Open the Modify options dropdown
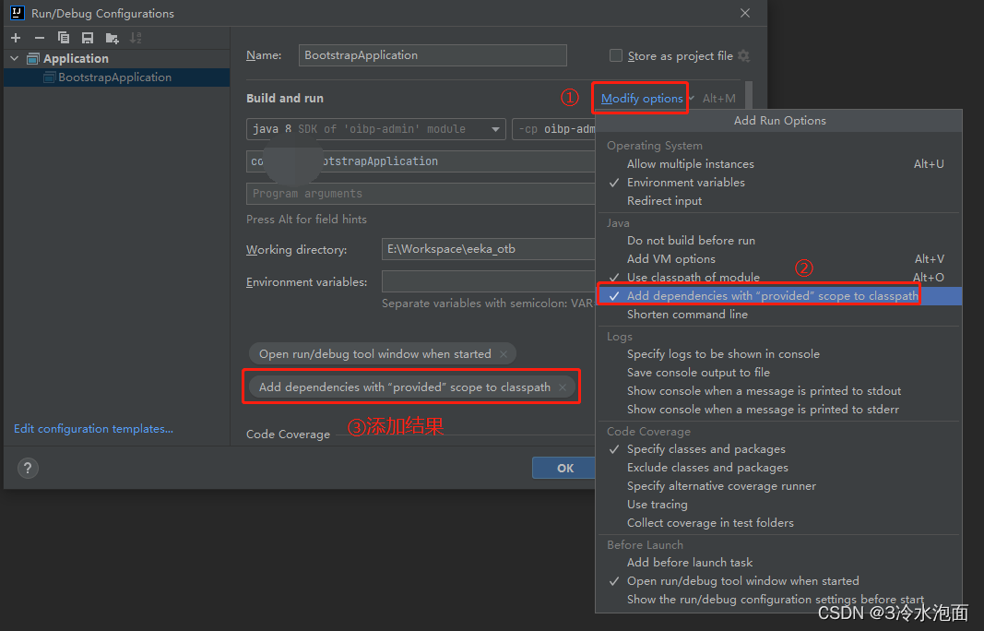Viewport: 984px width, 631px height. (642, 99)
